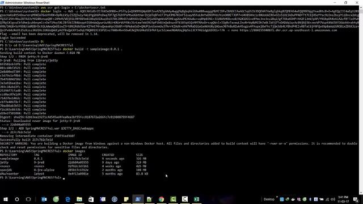Click the 'Login Succeeded' line
Screen dimensions: 363x204
pos(12,38)
